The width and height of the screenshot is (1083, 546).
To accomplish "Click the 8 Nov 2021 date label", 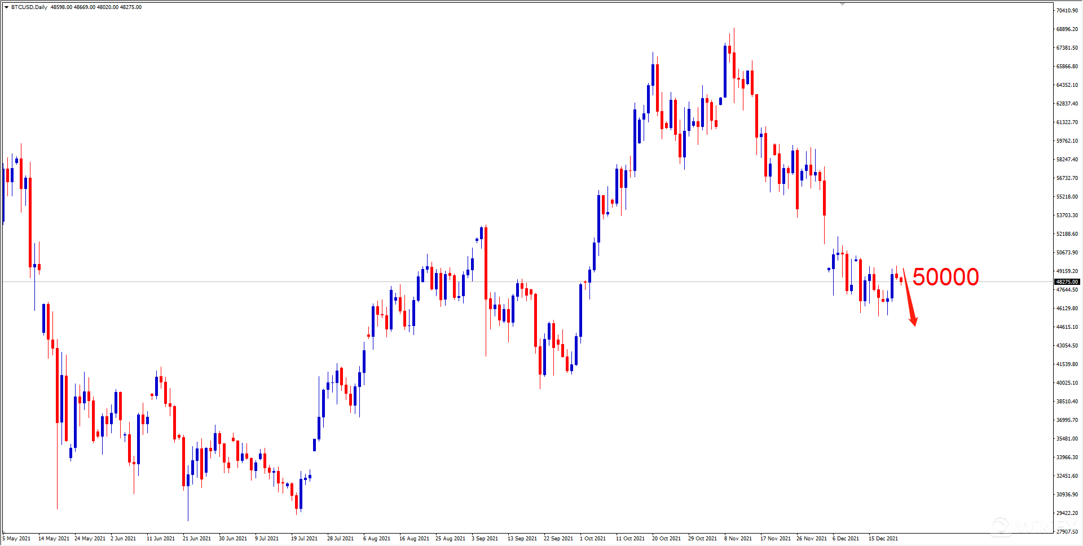I will 738,539.
